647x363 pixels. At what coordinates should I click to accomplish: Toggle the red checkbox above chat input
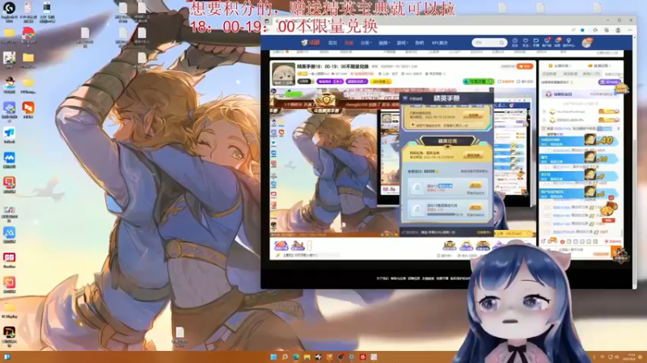[607, 241]
